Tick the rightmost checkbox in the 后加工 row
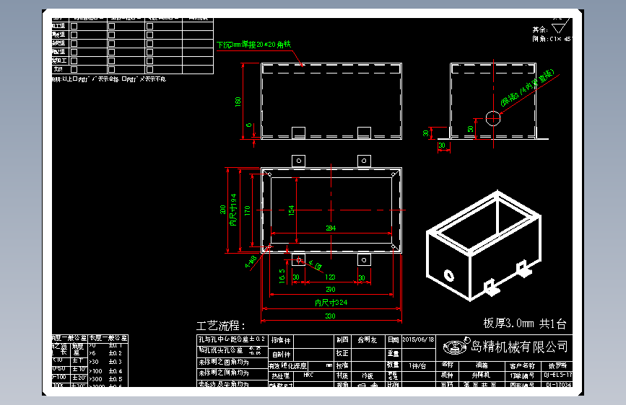Screen dimensions: 626x405 tap(149, 61)
